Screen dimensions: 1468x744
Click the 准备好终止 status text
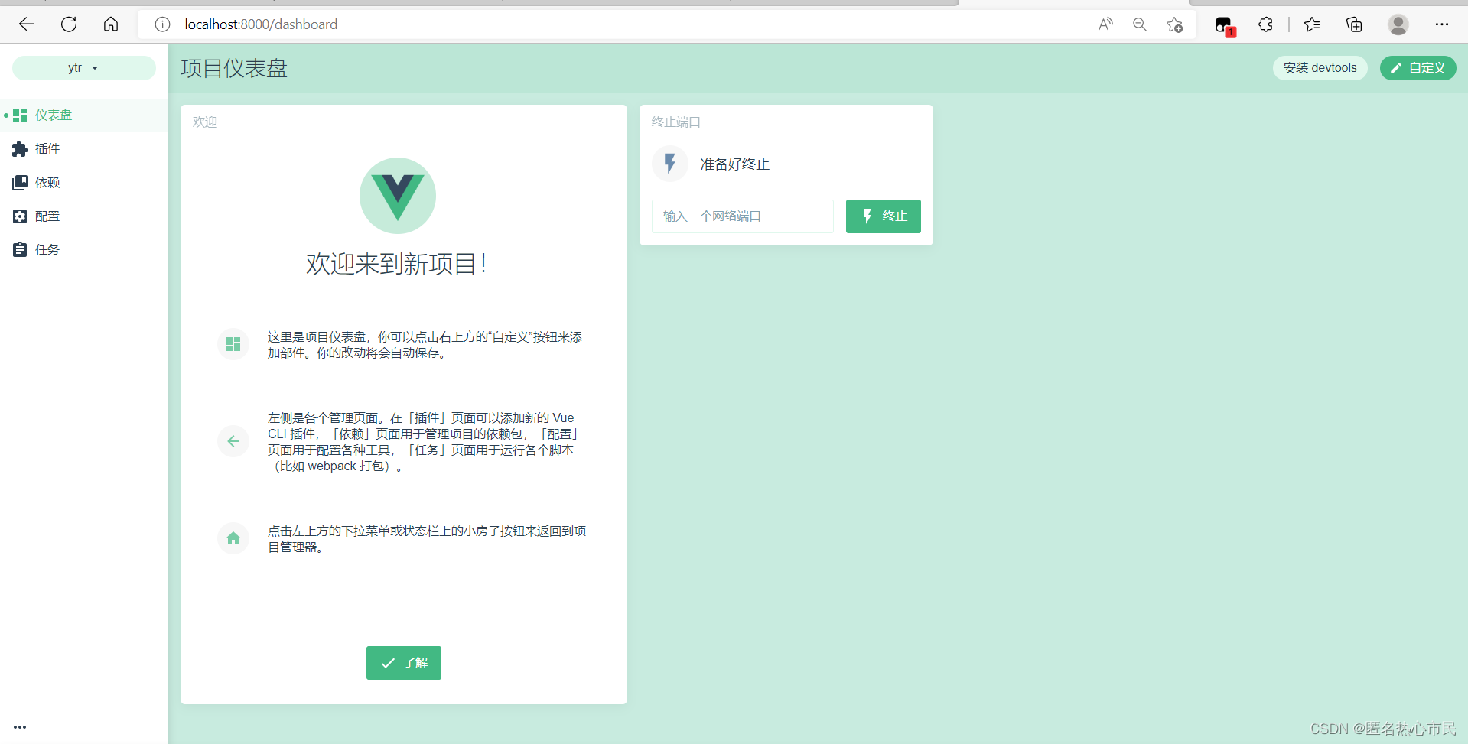[735, 164]
